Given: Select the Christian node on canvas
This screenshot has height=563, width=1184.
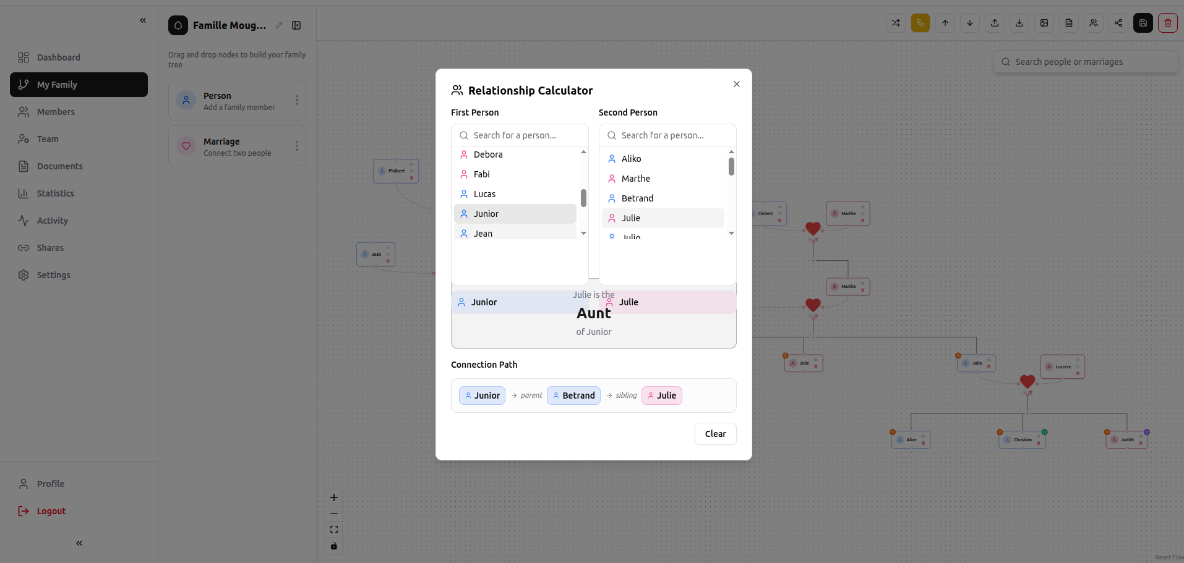Looking at the screenshot, I should [1022, 440].
